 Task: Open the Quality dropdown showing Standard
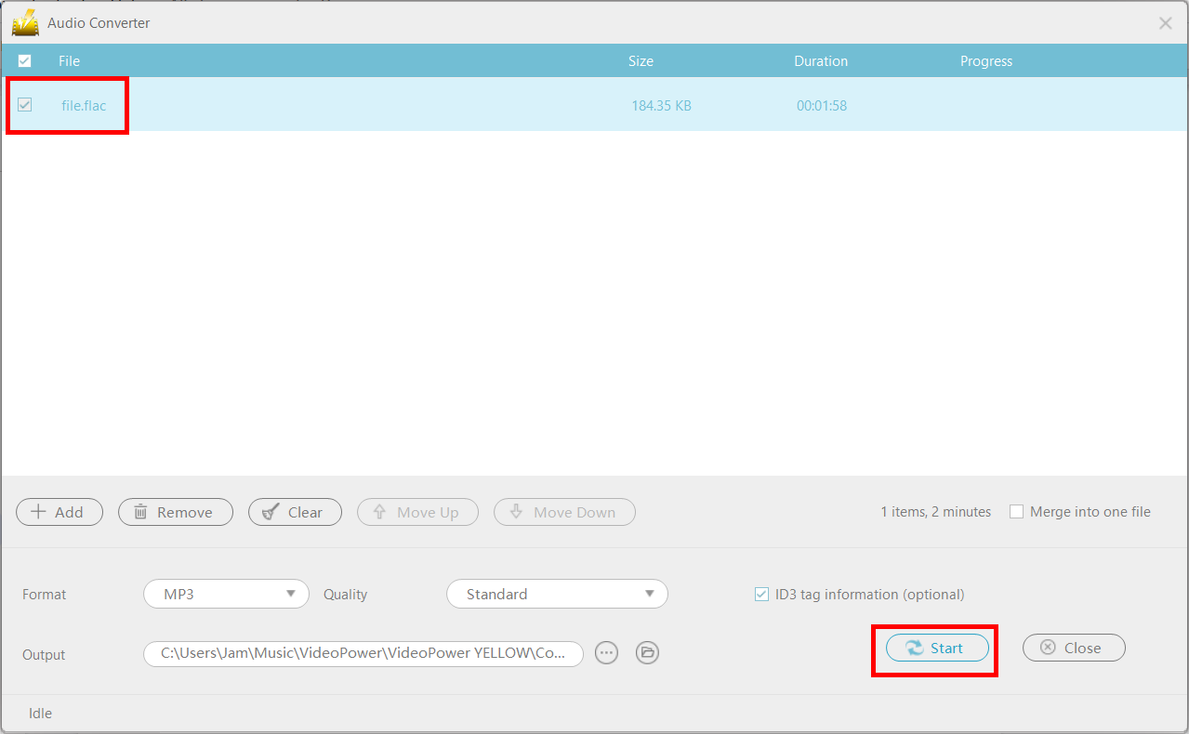coord(557,594)
